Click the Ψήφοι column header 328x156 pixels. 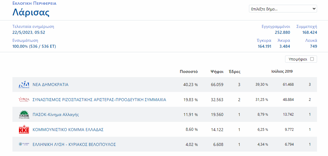tap(217, 71)
